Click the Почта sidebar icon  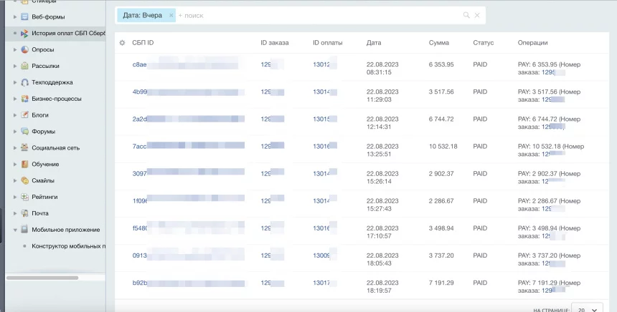(x=25, y=213)
